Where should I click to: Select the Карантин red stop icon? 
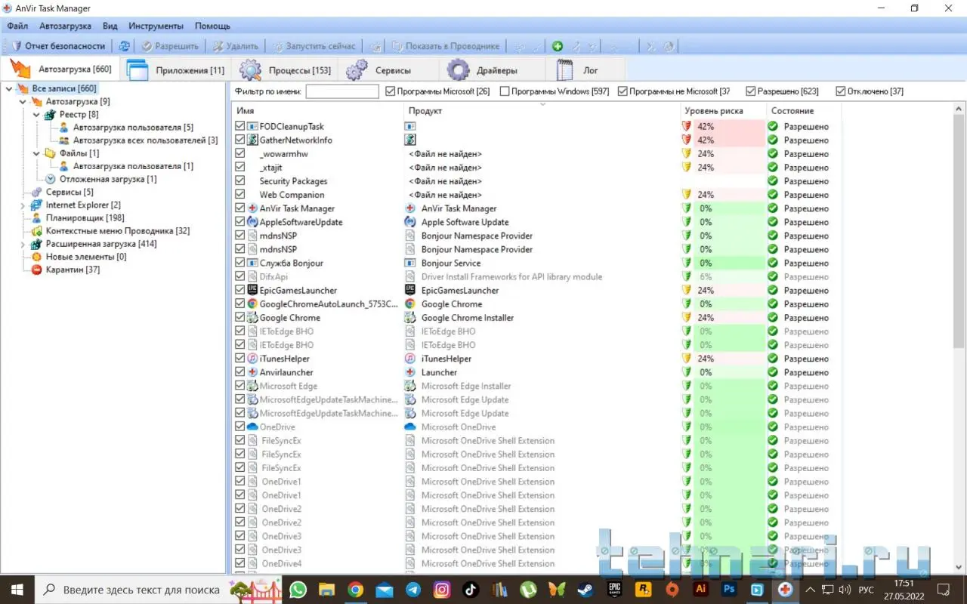pyautogui.click(x=36, y=270)
